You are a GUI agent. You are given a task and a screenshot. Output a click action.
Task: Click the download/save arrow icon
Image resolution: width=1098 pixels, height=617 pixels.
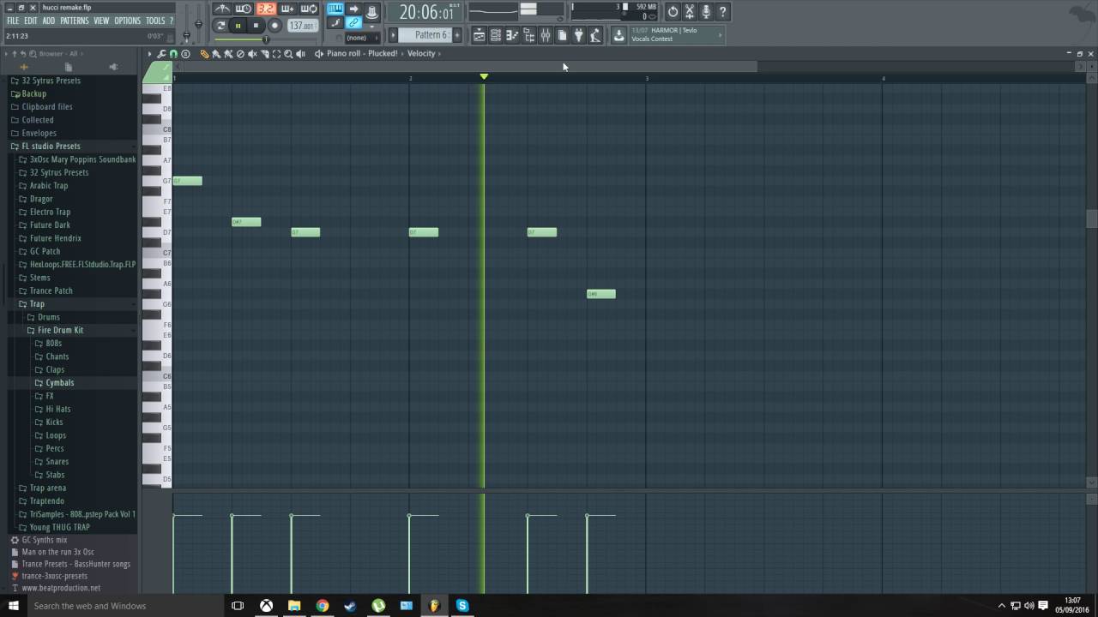[618, 35]
